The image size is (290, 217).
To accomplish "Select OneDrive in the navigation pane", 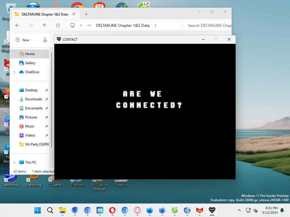I will (30, 72).
